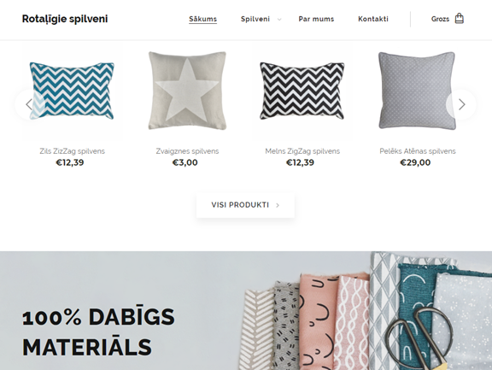Select Pelēks Atēnas spilvens product title
492x370 pixels.
pyautogui.click(x=418, y=151)
